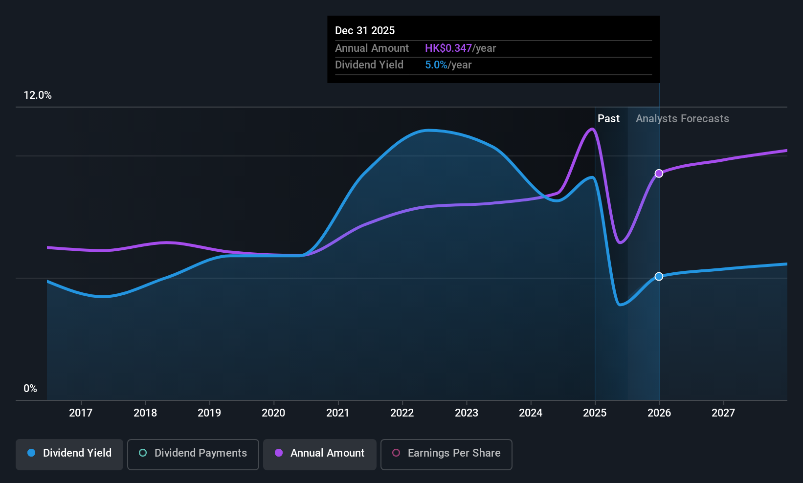Click the blue Dividend Yield marker at 2026

(x=659, y=276)
